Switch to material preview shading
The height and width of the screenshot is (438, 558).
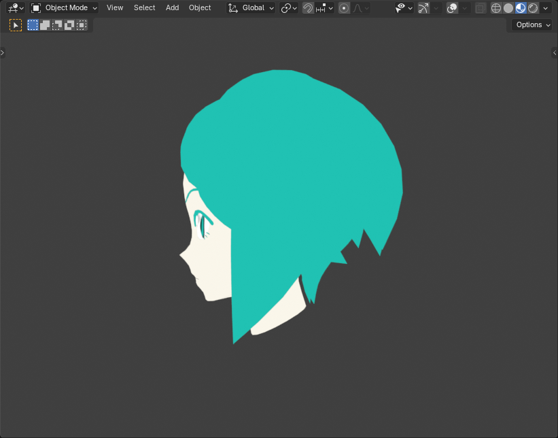coord(521,8)
